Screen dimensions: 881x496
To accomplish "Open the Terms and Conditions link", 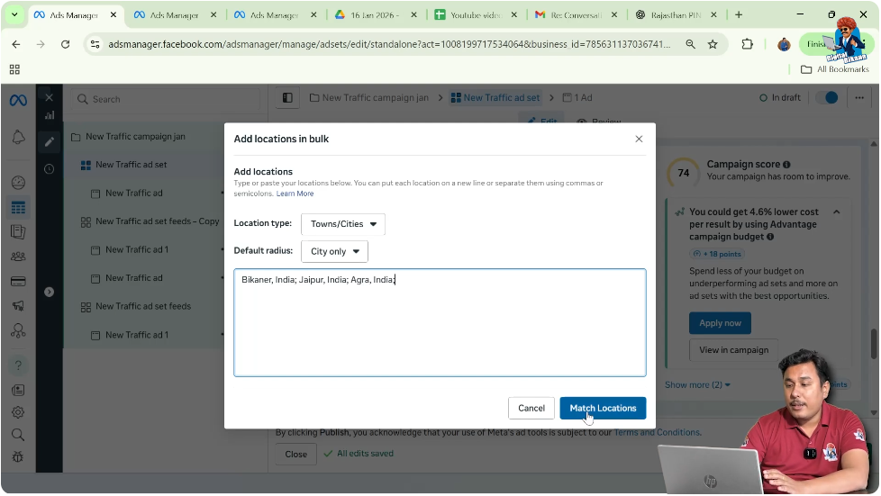I will point(657,432).
